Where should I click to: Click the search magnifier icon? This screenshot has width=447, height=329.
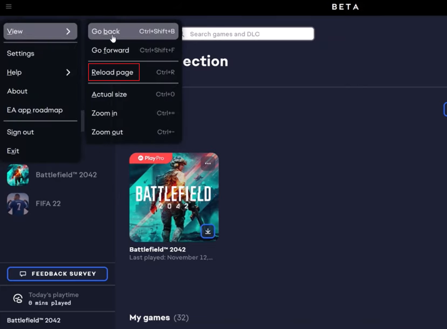click(183, 34)
